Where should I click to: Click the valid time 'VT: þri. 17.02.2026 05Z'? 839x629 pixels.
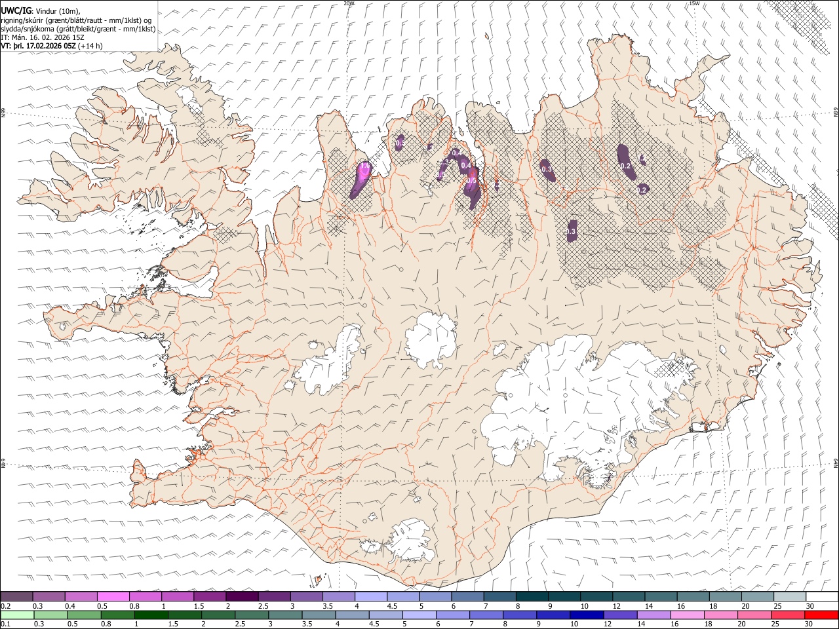click(39, 46)
